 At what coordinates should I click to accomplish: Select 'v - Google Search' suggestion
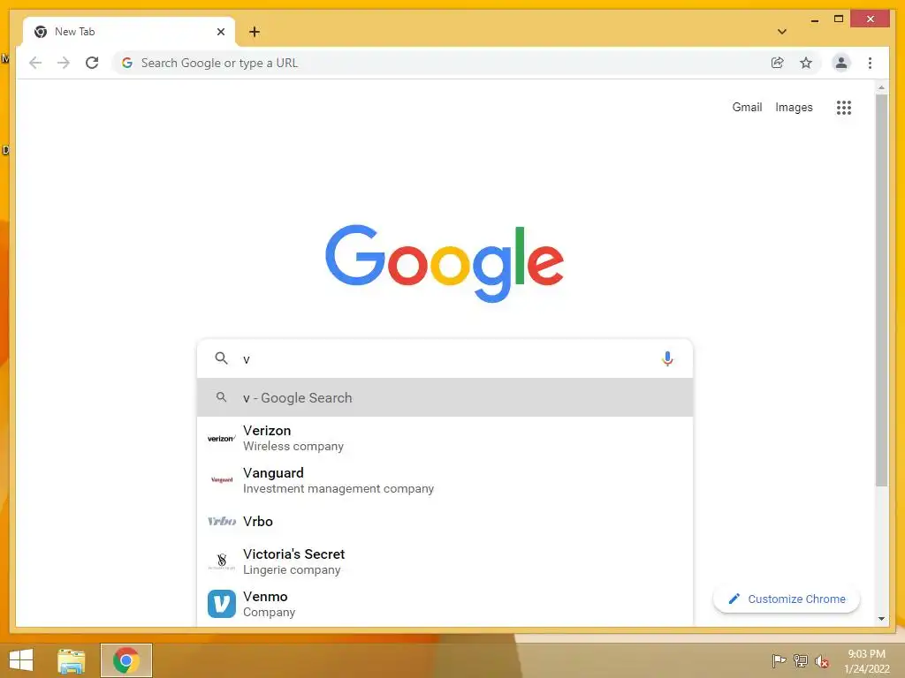(445, 397)
